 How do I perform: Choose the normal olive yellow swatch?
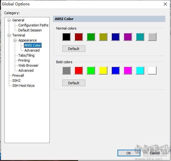click(103, 37)
